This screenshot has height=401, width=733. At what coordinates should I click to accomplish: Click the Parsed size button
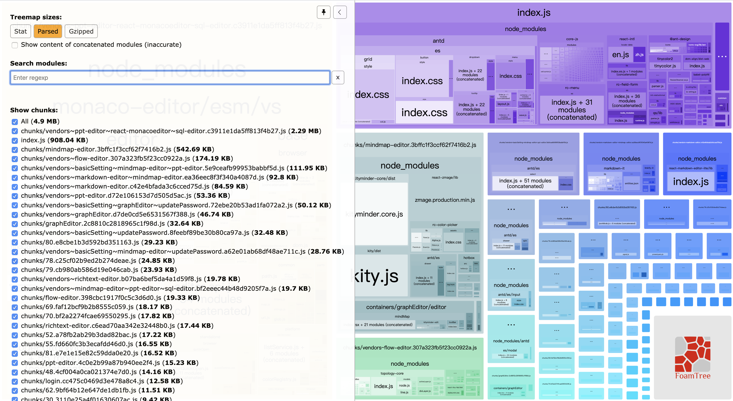[x=48, y=31]
